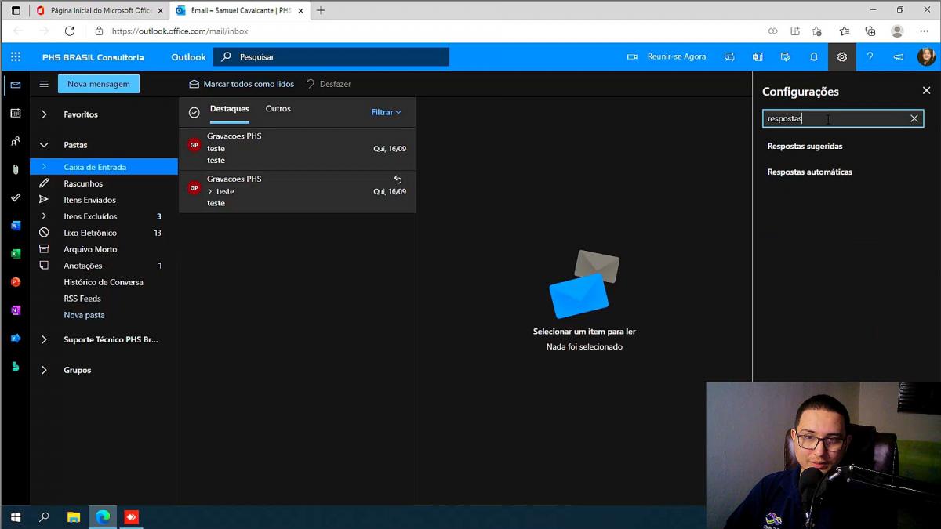941x529 pixels.
Task: Launch Excel from the left rail
Action: point(16,254)
